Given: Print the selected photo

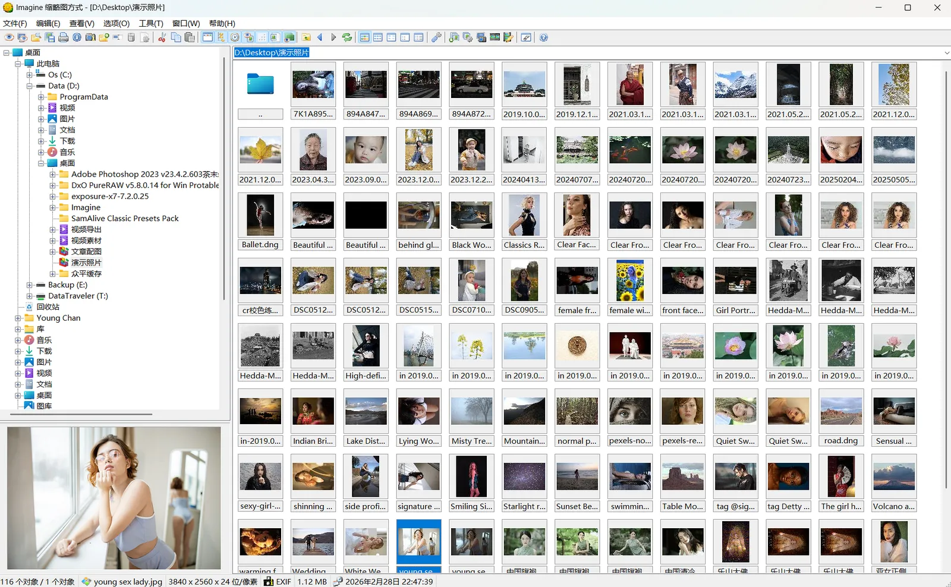Looking at the screenshot, I should tap(62, 37).
